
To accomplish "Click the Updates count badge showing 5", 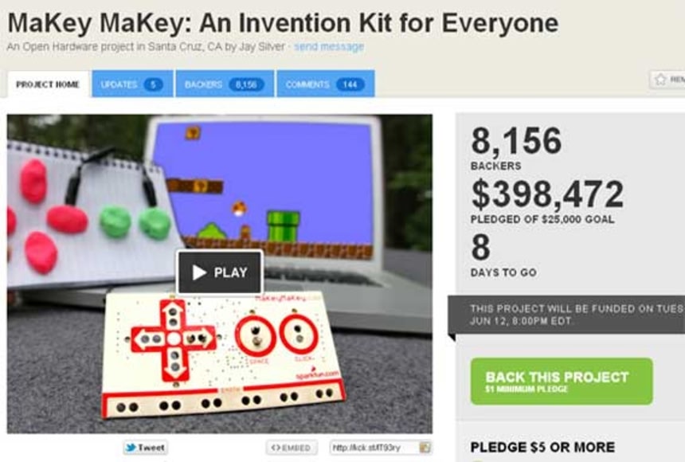I will tap(153, 84).
